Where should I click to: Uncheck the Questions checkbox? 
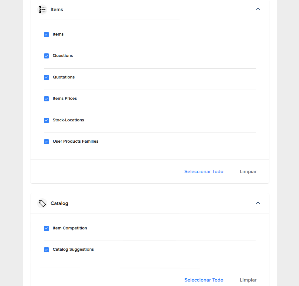(46, 56)
